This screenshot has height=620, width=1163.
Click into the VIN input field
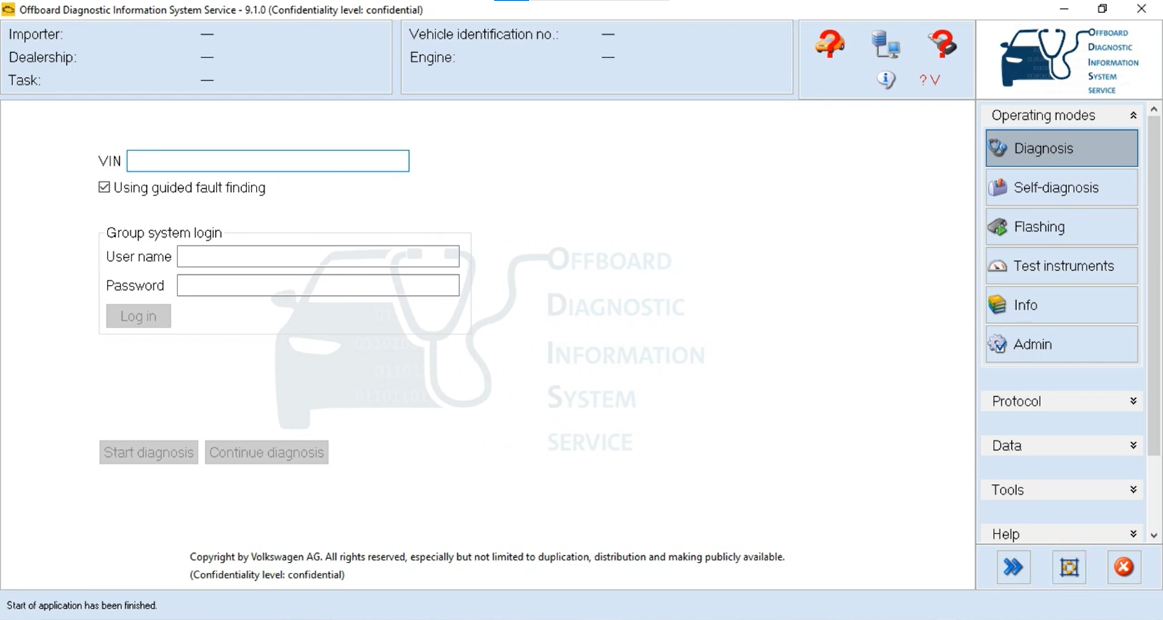point(267,161)
